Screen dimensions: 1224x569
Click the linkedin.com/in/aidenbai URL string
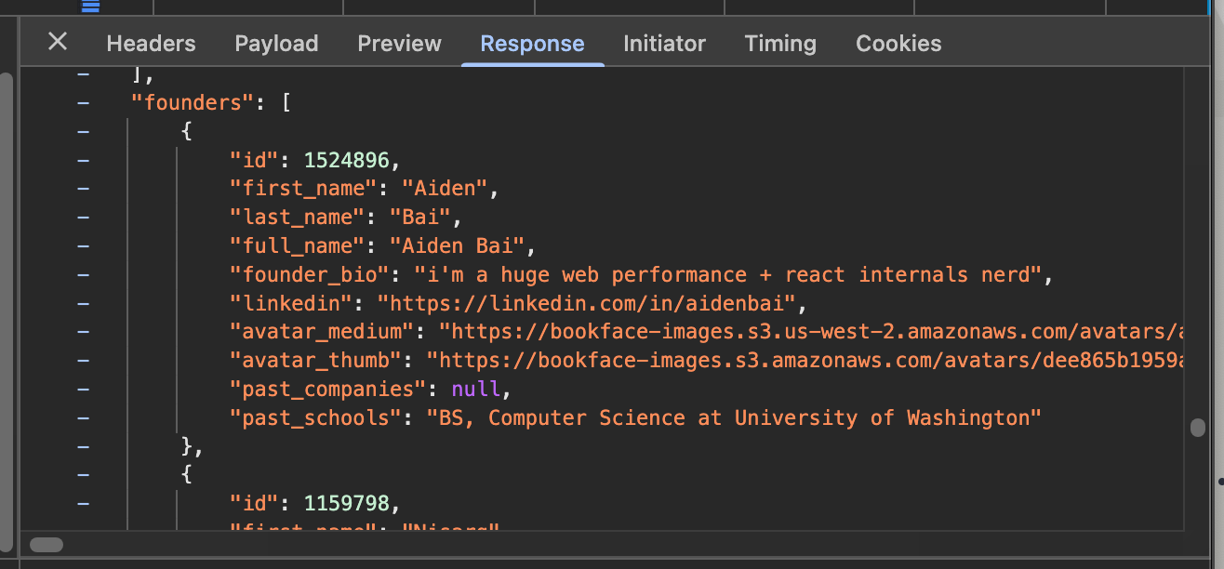coord(586,303)
